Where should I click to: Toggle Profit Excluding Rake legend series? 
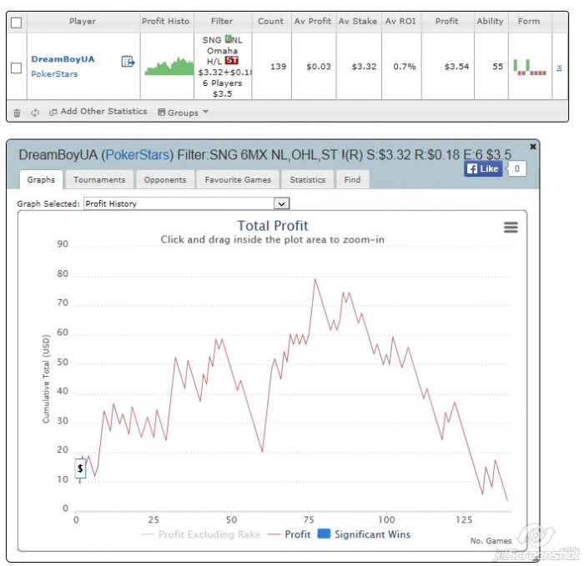(x=201, y=534)
